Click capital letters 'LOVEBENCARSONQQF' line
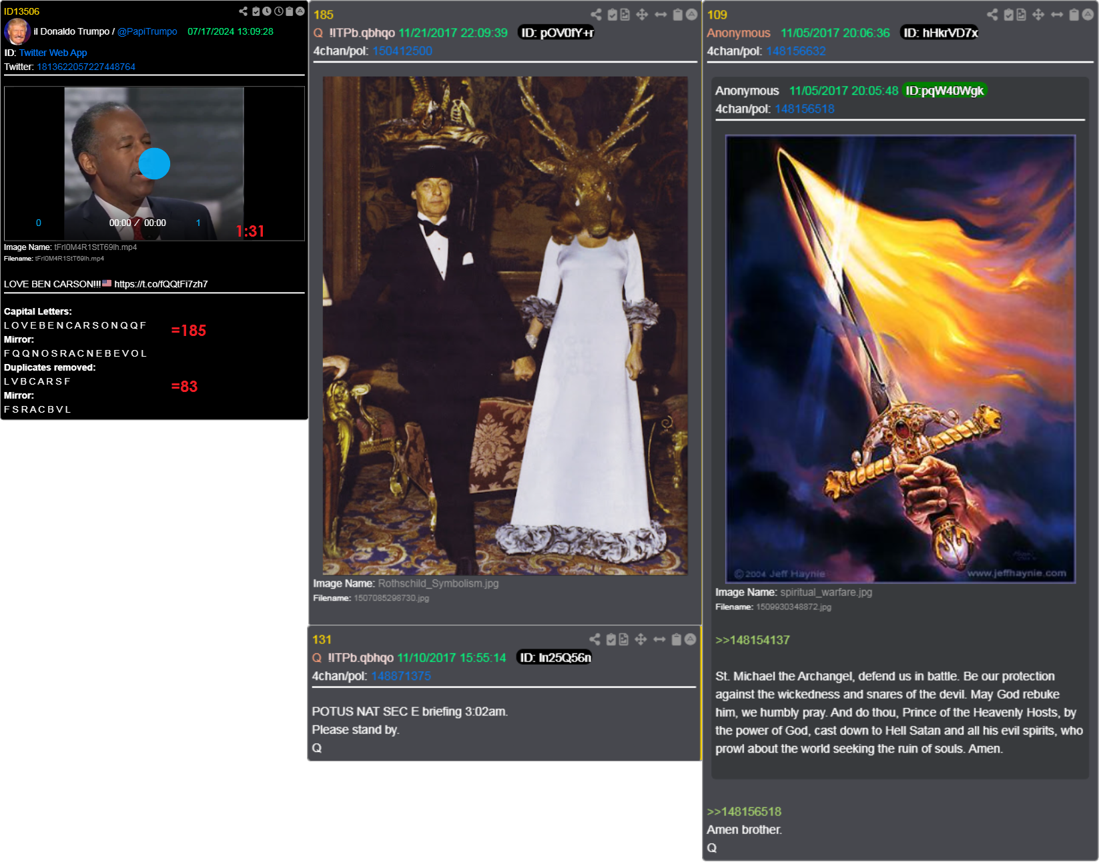 [75, 325]
